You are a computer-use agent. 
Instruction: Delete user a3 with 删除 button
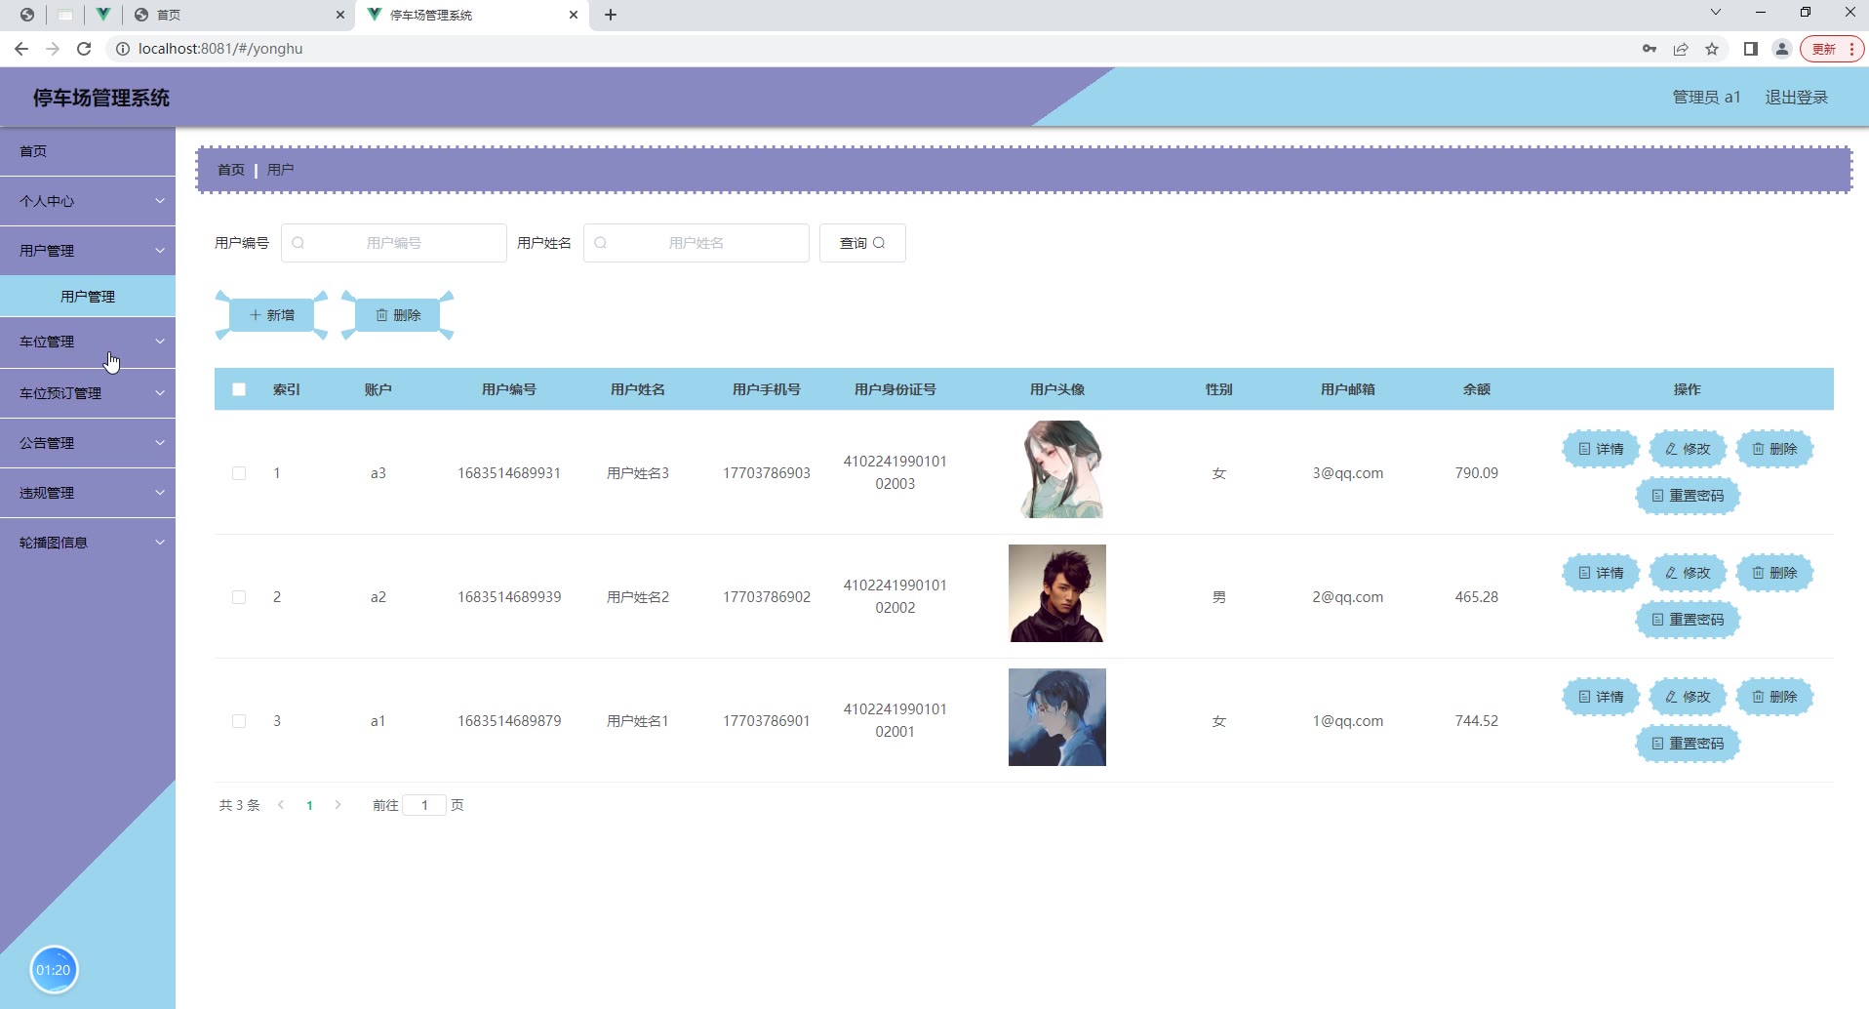coord(1774,449)
